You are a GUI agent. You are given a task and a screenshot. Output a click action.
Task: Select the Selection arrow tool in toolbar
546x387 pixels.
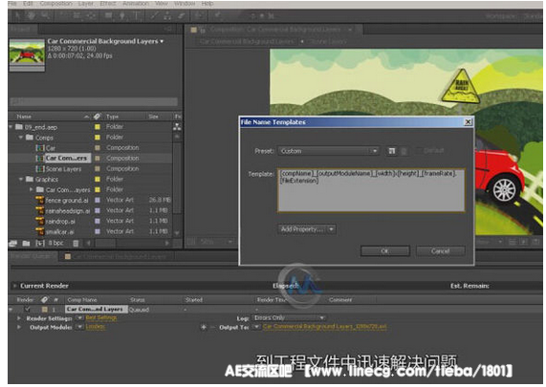[x=18, y=15]
